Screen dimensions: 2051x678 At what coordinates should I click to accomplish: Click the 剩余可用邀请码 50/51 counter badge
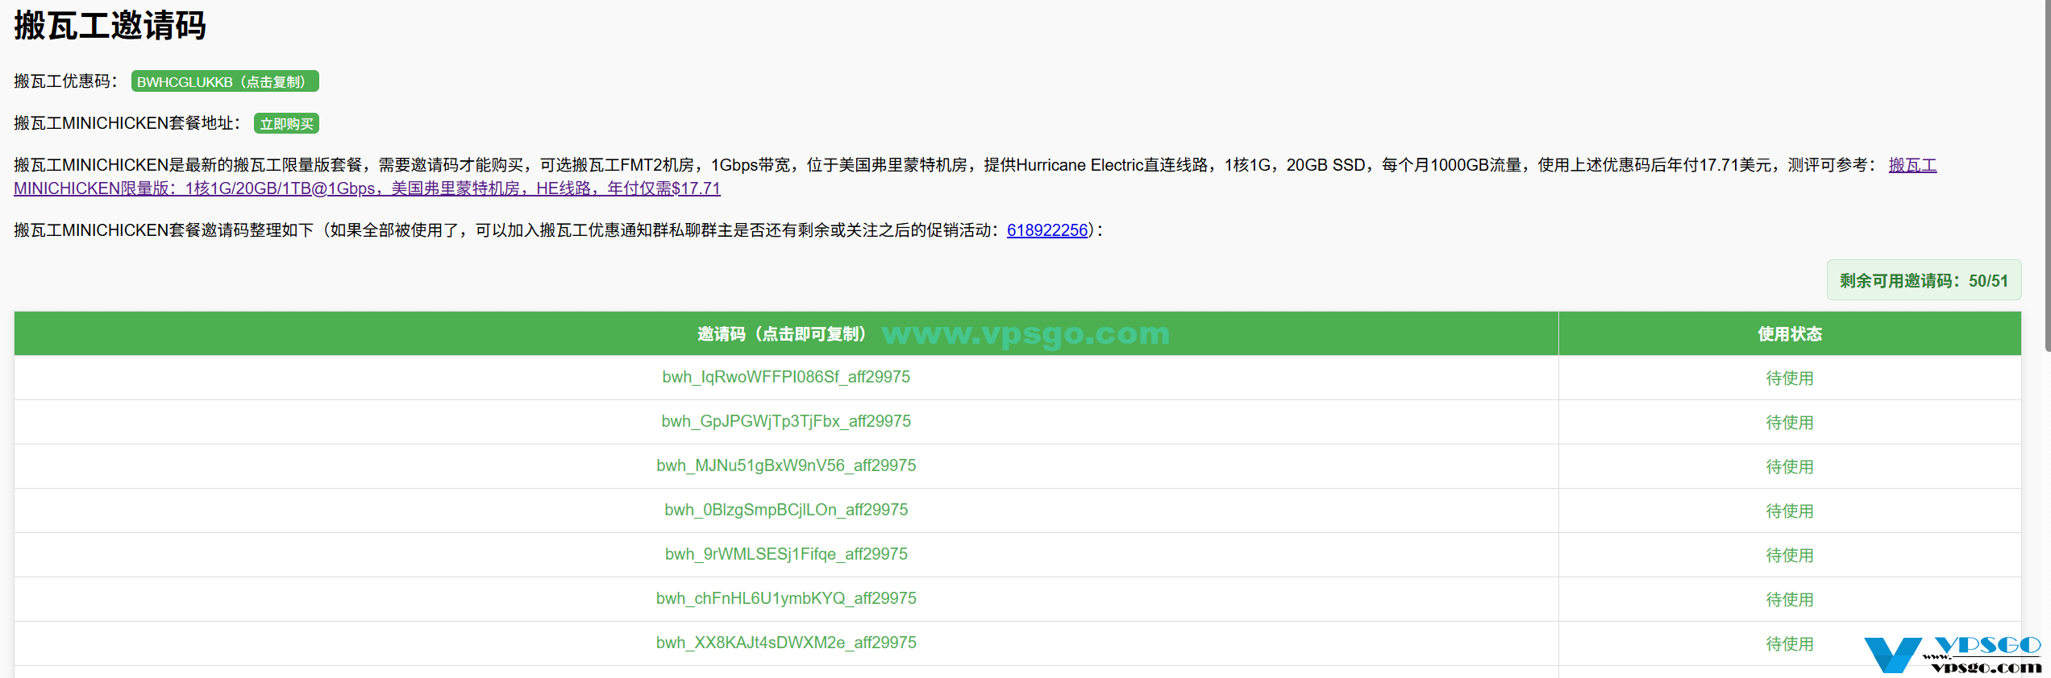1924,280
